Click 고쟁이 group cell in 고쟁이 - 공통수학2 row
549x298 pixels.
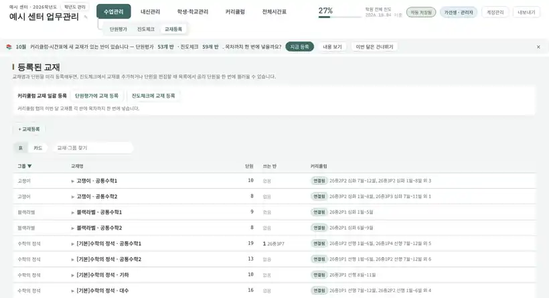[x=24, y=196]
